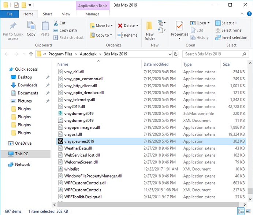Open the File menu
Screen dimensions: 253x215
10,14
